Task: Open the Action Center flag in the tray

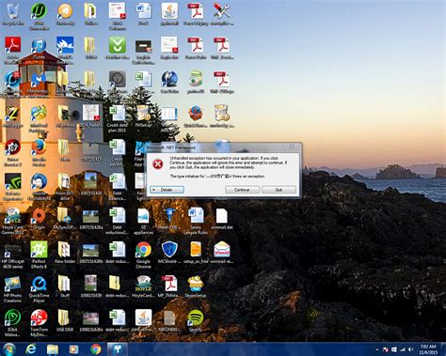Action: pos(386,349)
